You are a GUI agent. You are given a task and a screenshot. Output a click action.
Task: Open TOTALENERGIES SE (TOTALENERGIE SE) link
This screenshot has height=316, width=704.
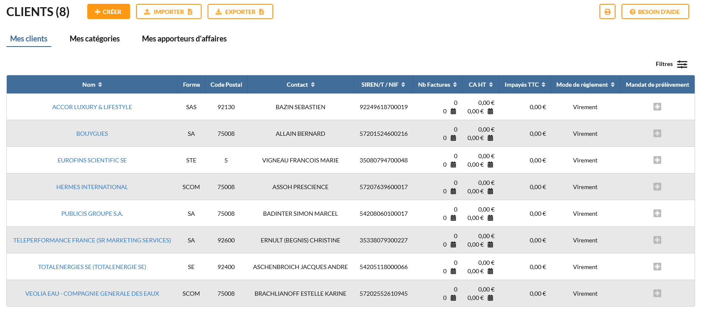pos(92,267)
